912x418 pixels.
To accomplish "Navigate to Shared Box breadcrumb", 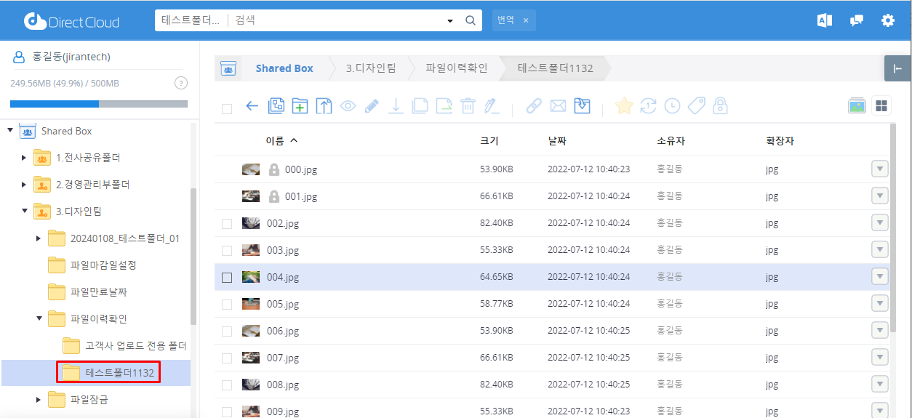I will 284,68.
